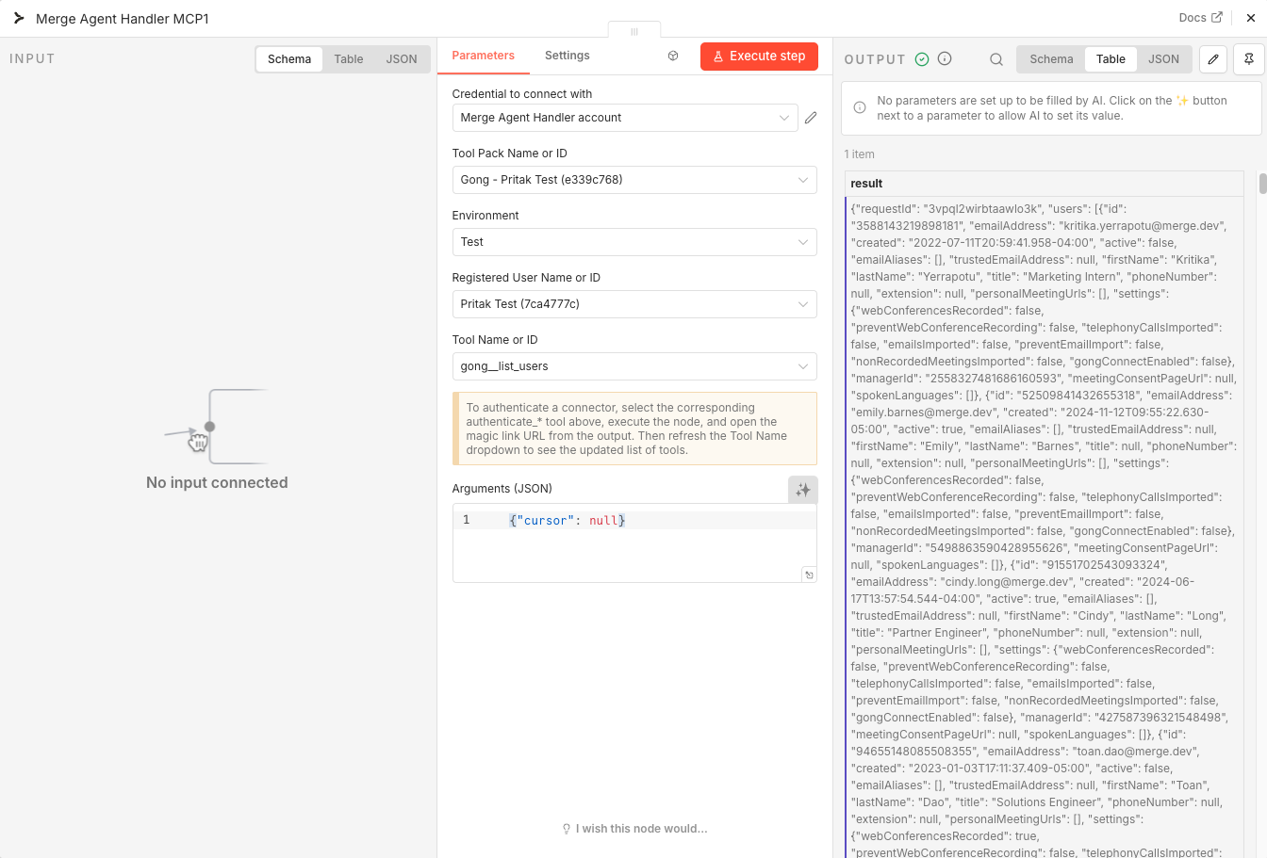This screenshot has height=858, width=1267.
Task: Click the result column header
Action: coord(1045,184)
